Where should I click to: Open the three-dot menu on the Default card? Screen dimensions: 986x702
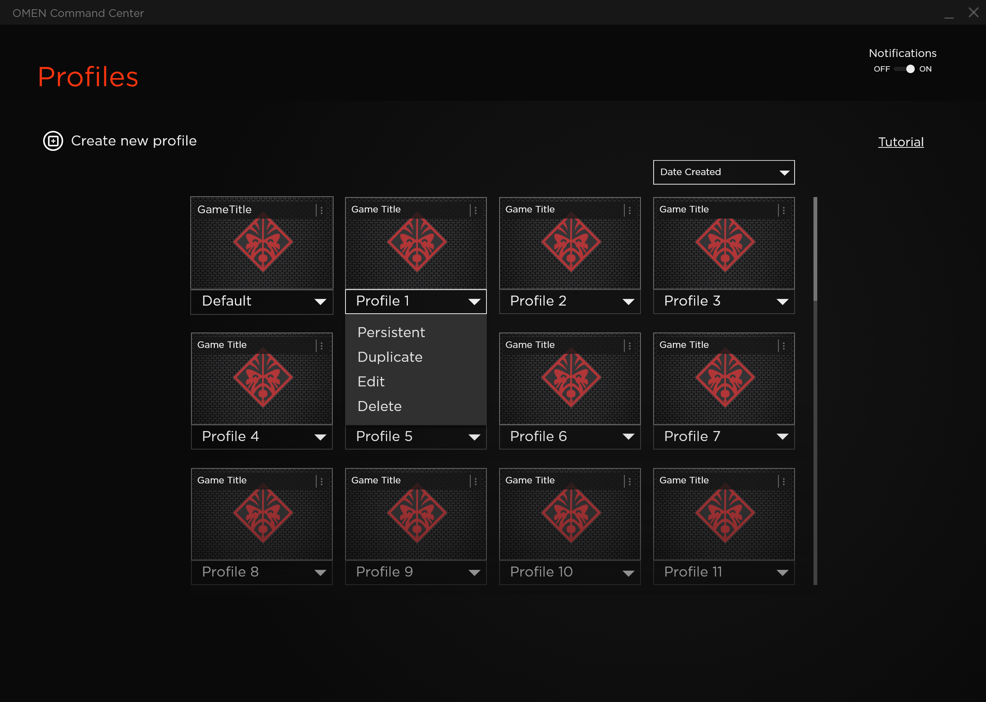(x=321, y=210)
